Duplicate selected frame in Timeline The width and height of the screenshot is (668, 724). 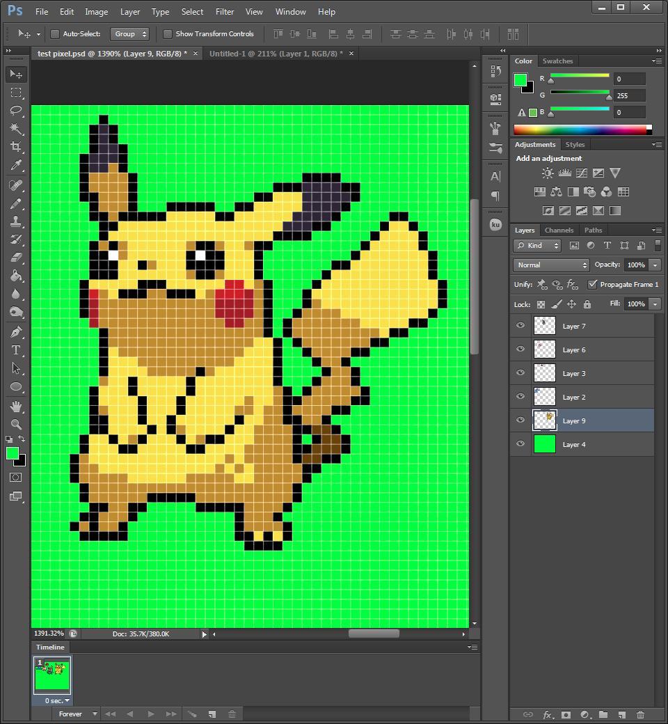point(212,714)
